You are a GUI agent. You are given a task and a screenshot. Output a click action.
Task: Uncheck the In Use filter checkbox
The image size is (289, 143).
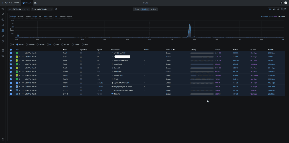(x=17, y=44)
